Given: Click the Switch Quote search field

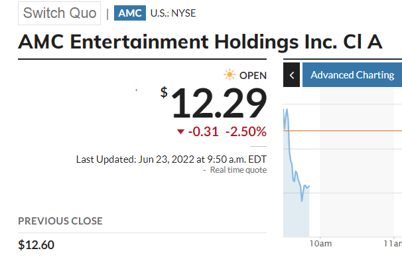Looking at the screenshot, I should coord(60,13).
